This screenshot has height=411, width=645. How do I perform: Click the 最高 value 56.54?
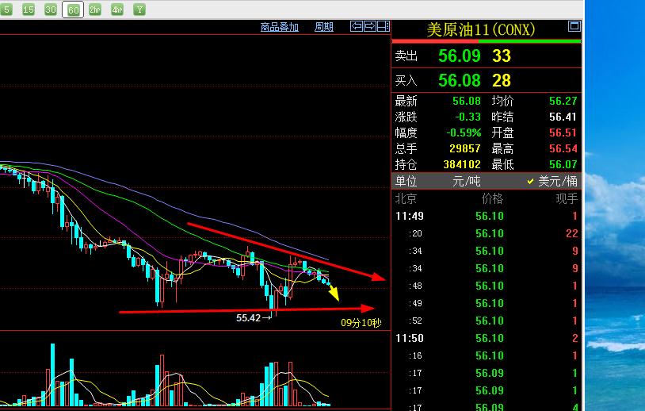point(563,148)
